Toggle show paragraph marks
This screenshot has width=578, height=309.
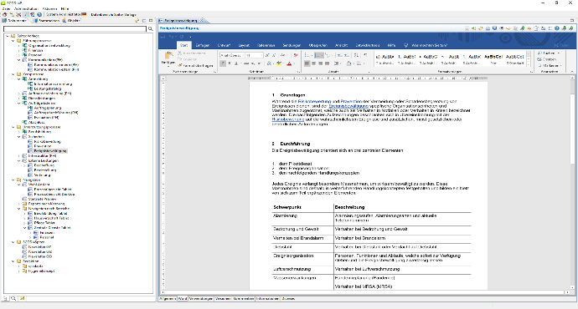(x=365, y=55)
